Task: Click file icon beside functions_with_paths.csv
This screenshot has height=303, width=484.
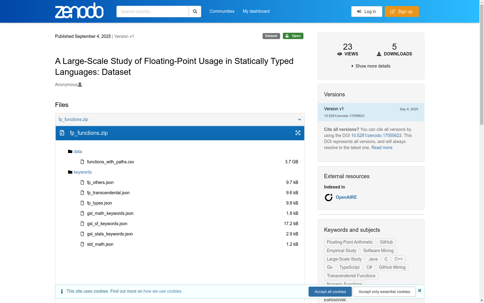Action: point(82,162)
